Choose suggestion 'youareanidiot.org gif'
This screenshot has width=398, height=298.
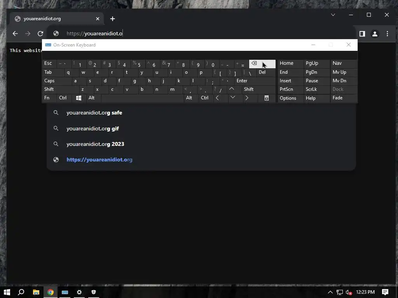click(201, 128)
